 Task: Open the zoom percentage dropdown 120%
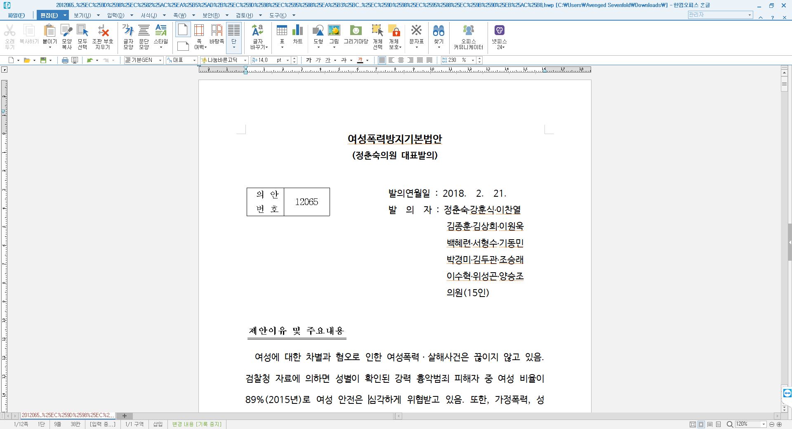pyautogui.click(x=764, y=424)
